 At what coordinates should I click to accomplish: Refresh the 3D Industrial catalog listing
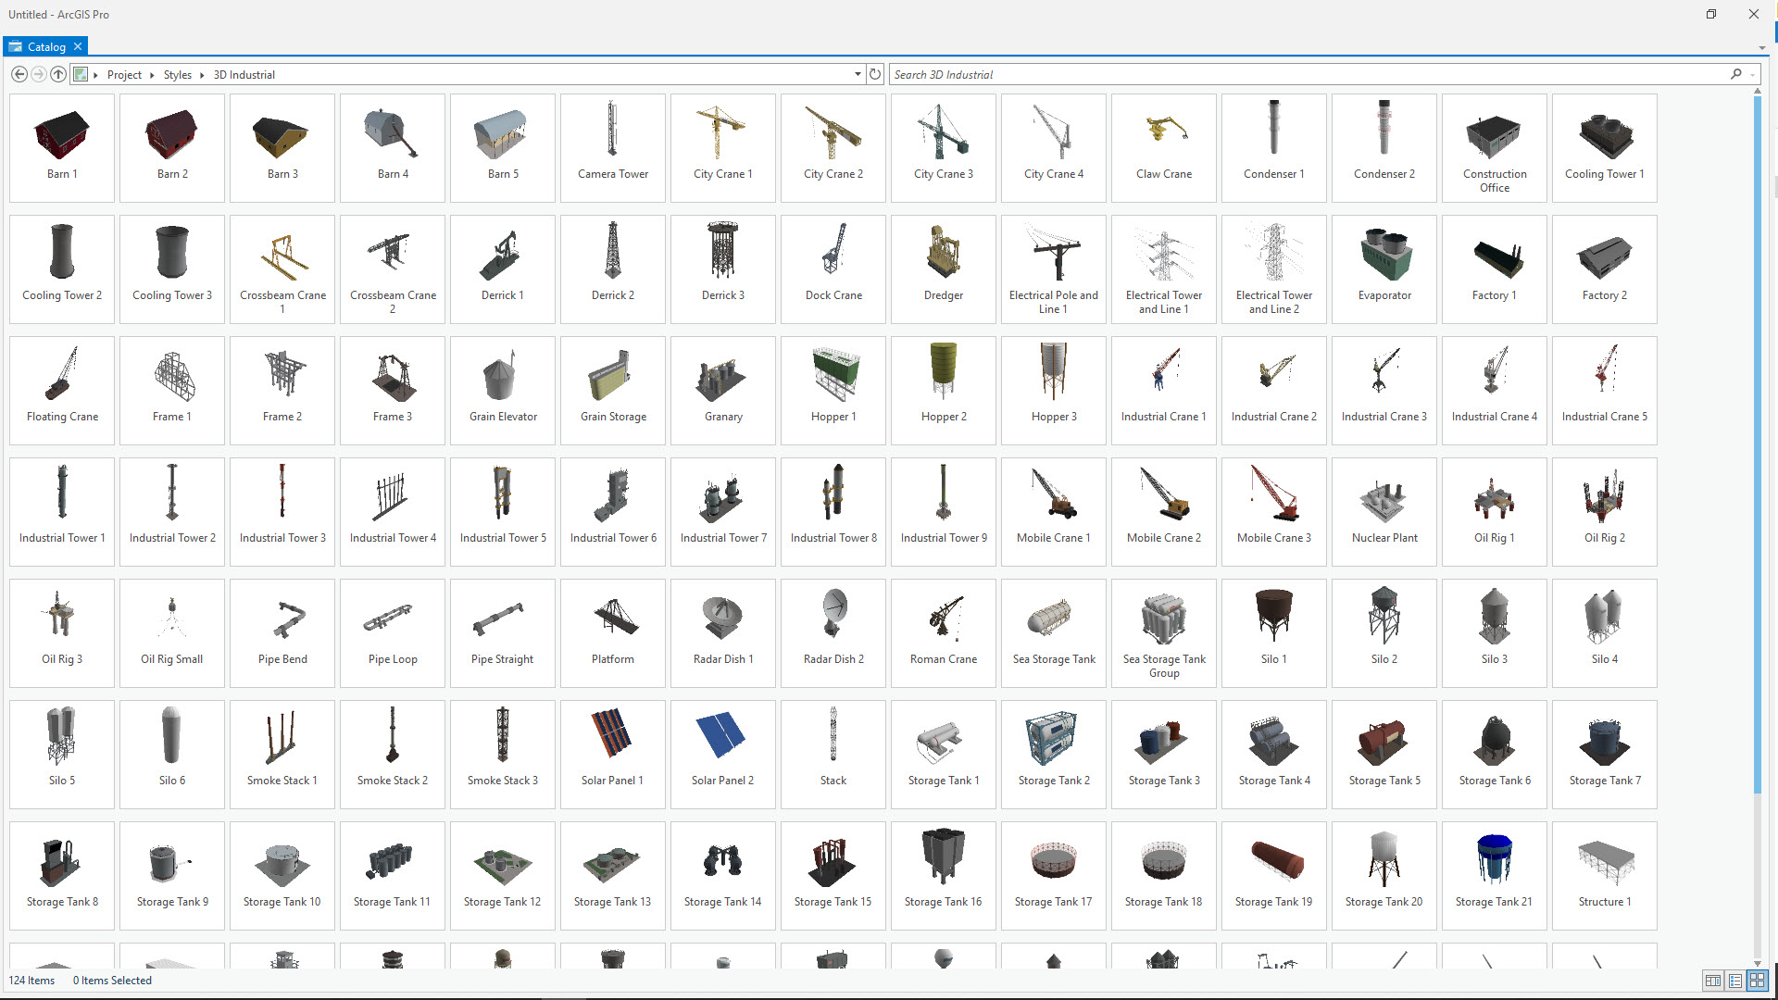click(874, 74)
